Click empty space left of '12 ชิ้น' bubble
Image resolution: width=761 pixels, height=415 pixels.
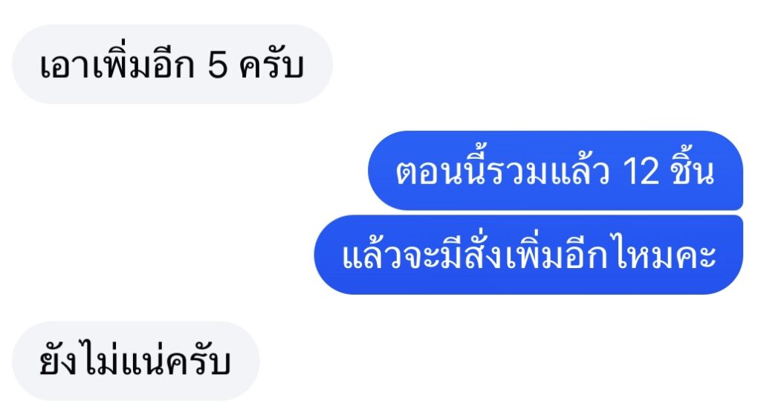(184, 170)
